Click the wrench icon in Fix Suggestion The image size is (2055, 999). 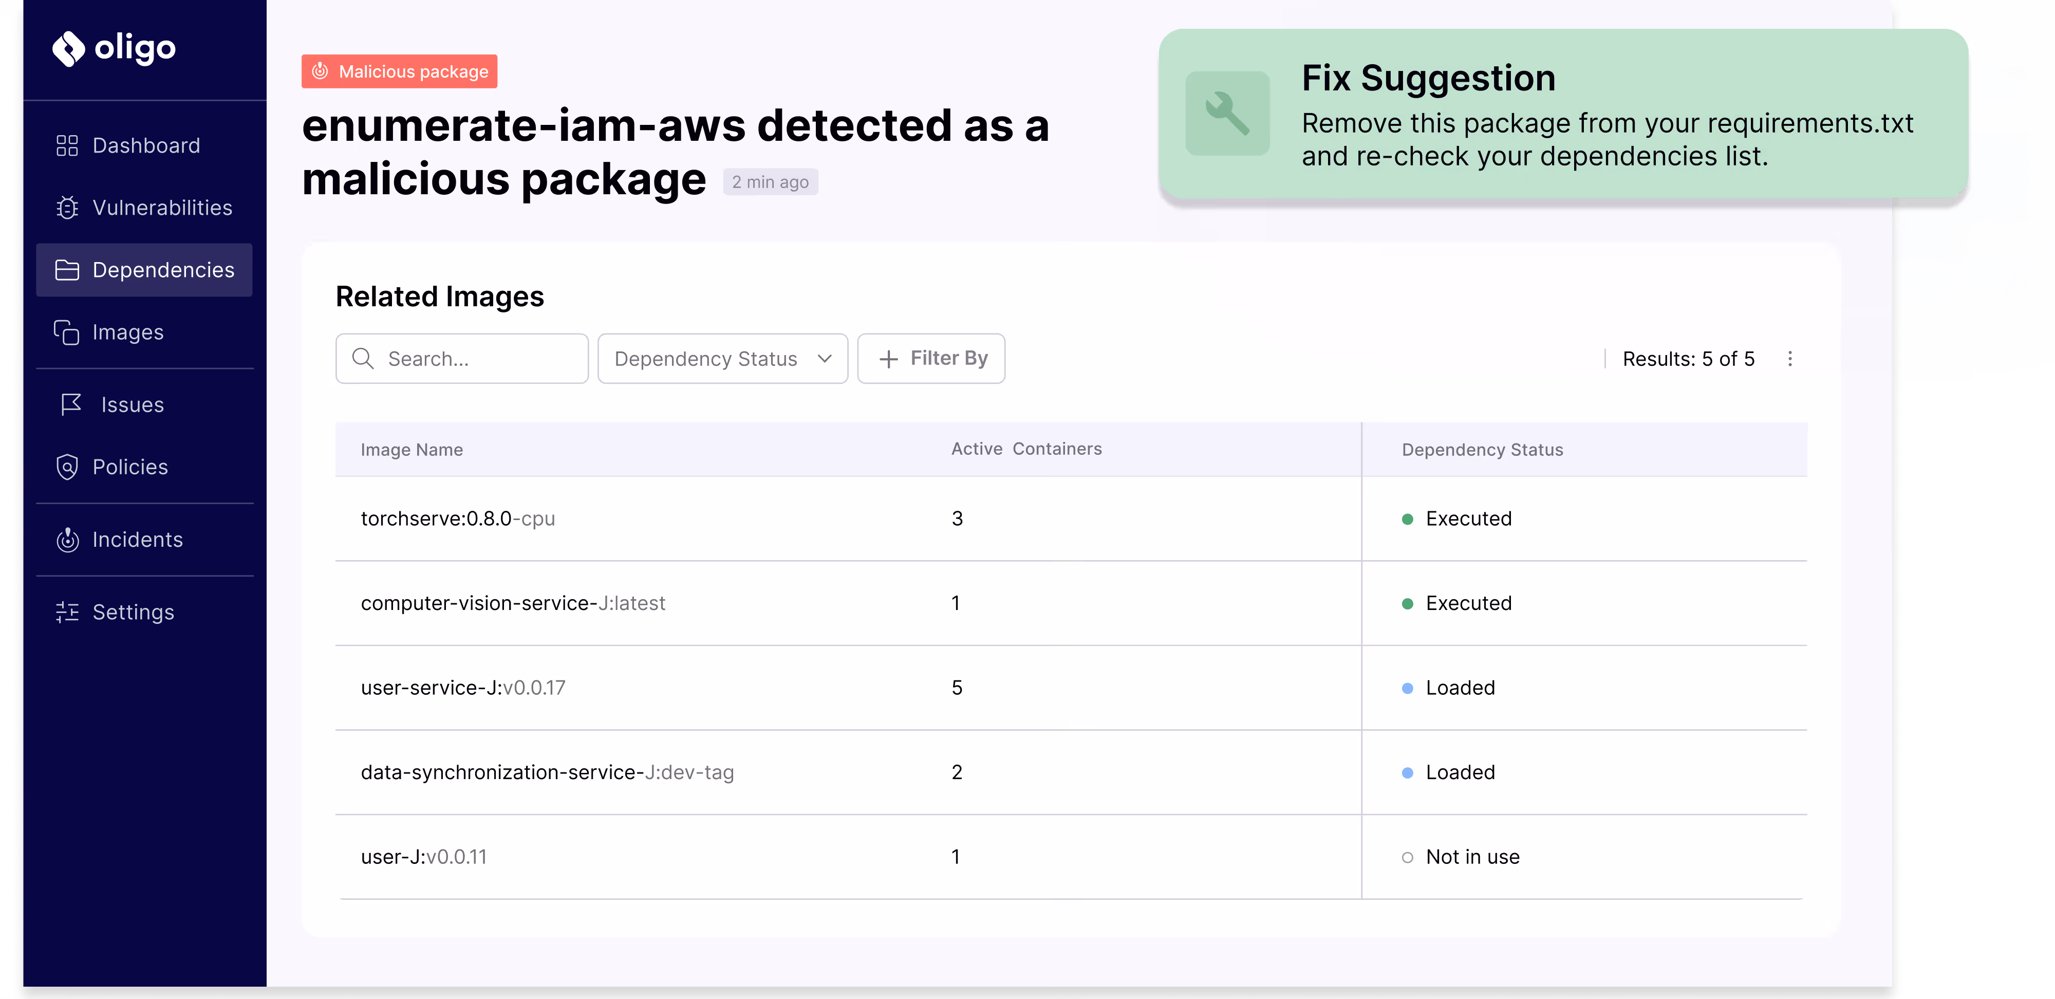pyautogui.click(x=1227, y=113)
